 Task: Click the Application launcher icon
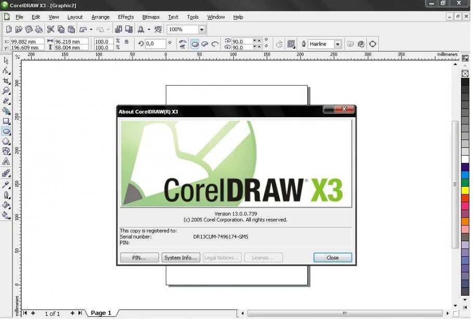point(141,29)
